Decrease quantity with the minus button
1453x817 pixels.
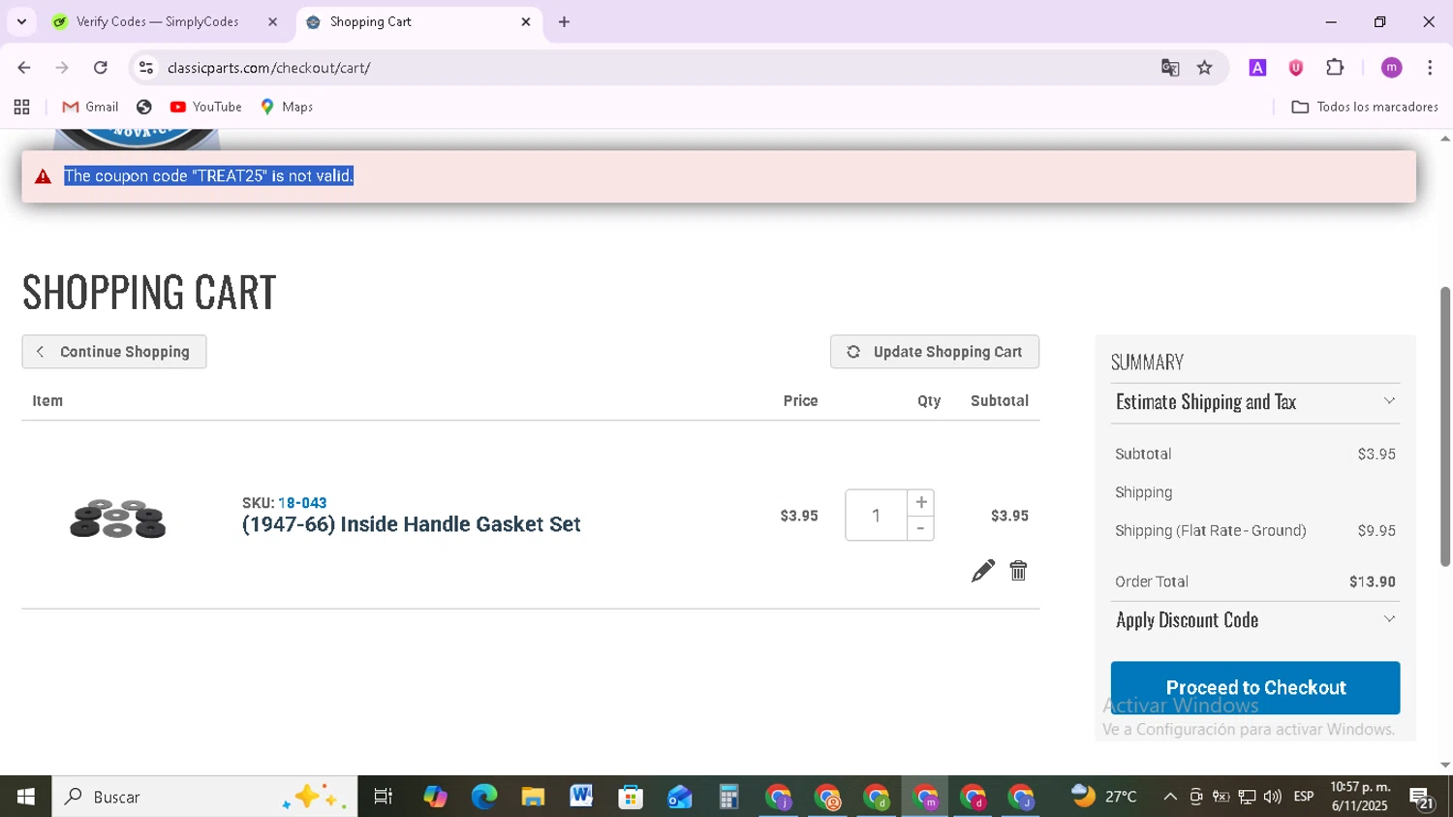point(921,528)
